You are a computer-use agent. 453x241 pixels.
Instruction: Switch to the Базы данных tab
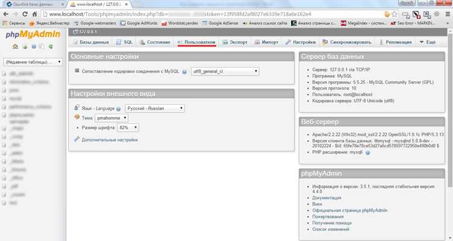pos(91,42)
